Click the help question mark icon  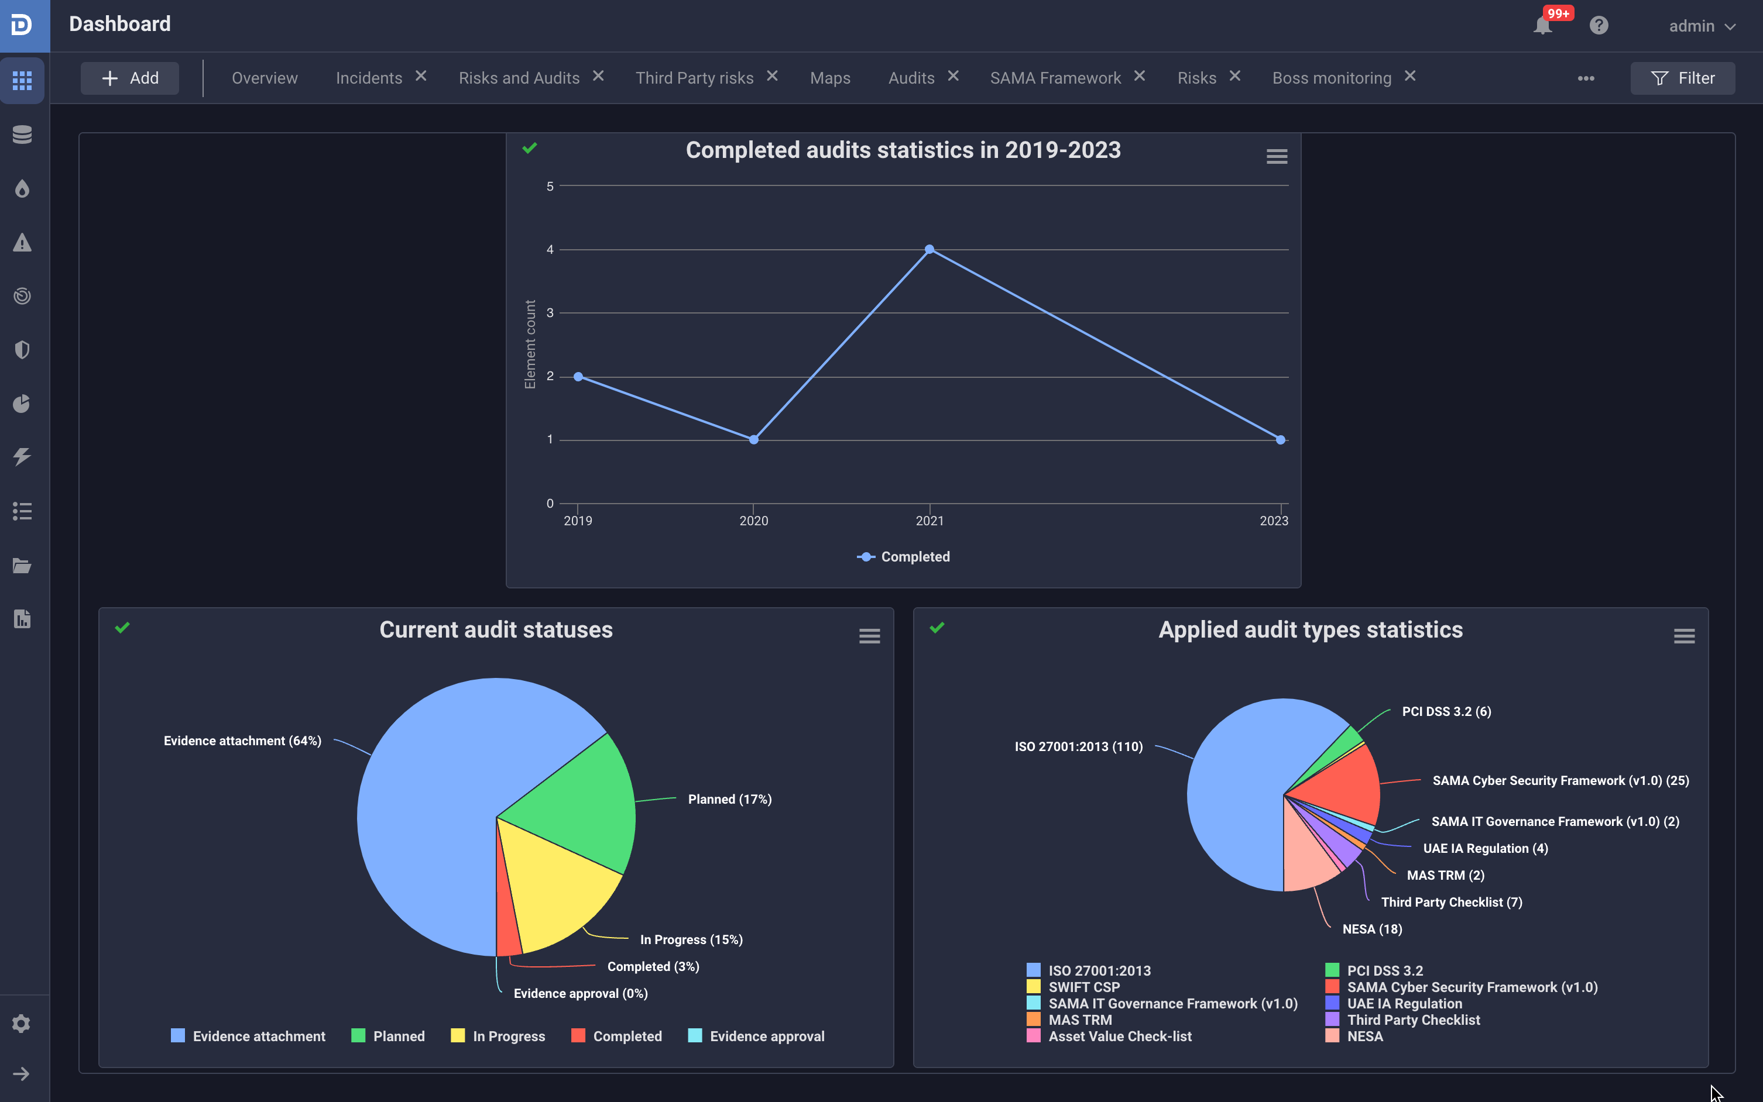[x=1598, y=26]
